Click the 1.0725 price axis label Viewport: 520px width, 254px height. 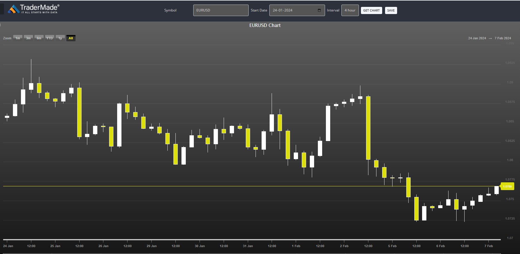tap(510, 218)
